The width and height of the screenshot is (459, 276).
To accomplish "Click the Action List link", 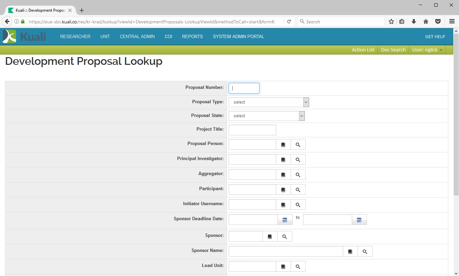I will pyautogui.click(x=363, y=50).
